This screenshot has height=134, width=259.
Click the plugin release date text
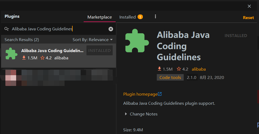coord(212,78)
